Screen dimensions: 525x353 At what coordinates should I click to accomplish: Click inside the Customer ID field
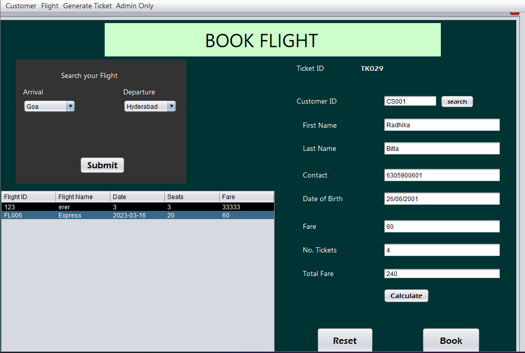410,101
